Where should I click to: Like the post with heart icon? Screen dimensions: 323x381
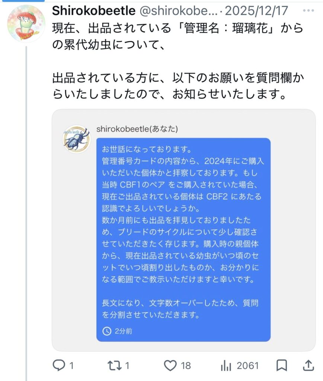(x=170, y=366)
